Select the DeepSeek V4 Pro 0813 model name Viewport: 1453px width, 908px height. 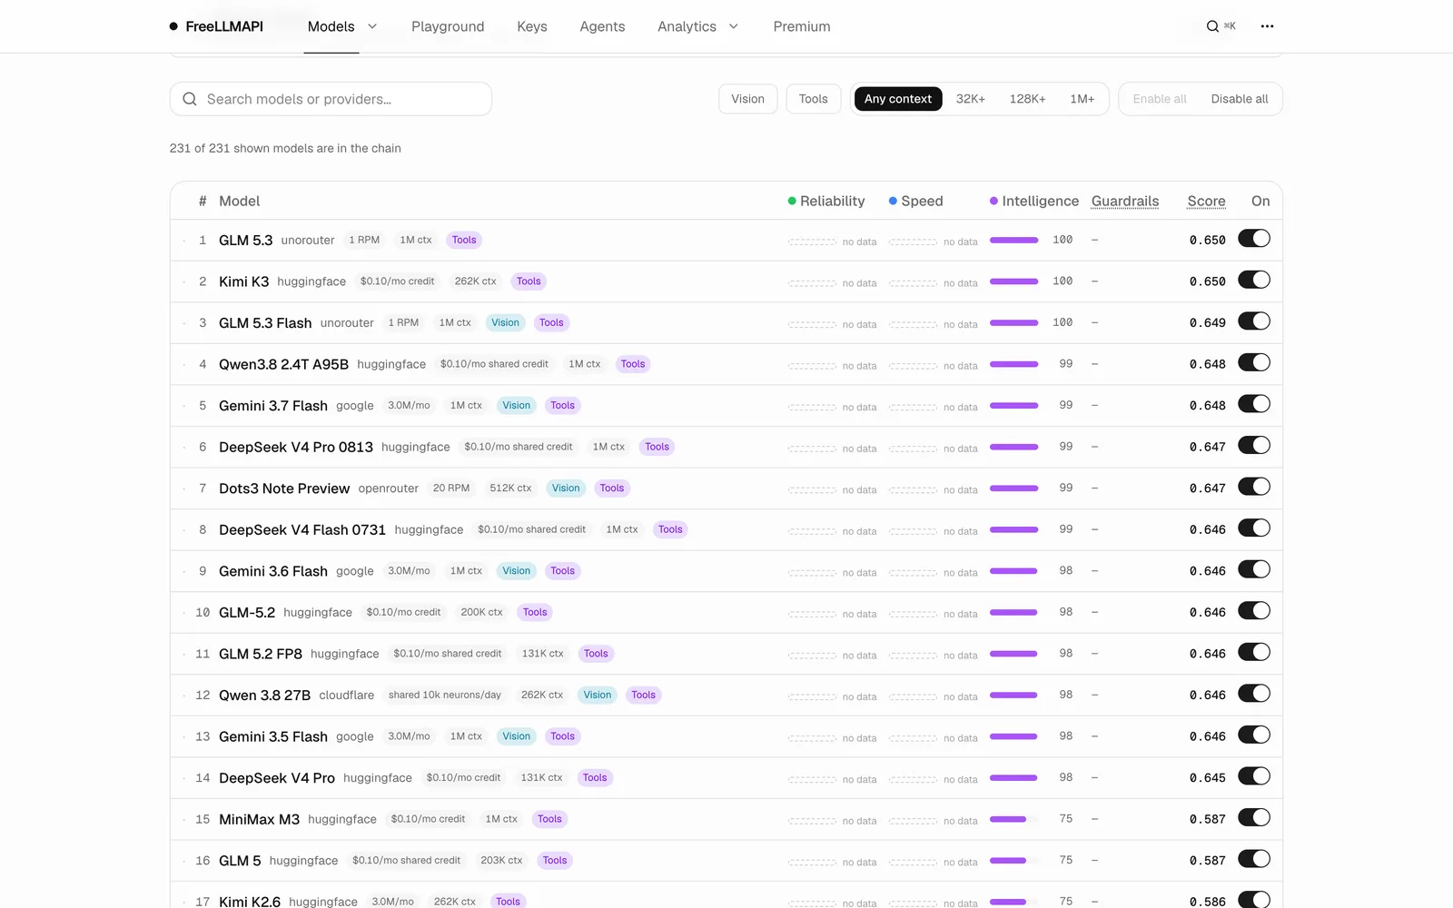pyautogui.click(x=296, y=447)
